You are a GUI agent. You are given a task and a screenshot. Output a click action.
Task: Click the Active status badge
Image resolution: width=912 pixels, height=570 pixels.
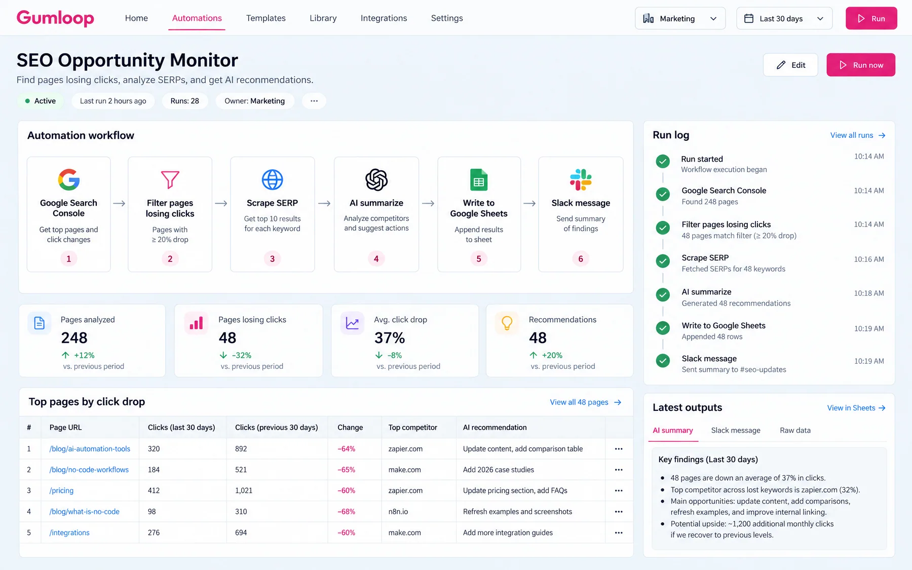[41, 101]
